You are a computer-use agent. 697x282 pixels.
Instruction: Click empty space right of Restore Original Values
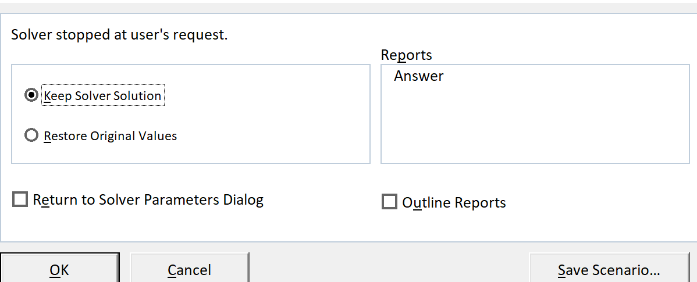point(273,136)
